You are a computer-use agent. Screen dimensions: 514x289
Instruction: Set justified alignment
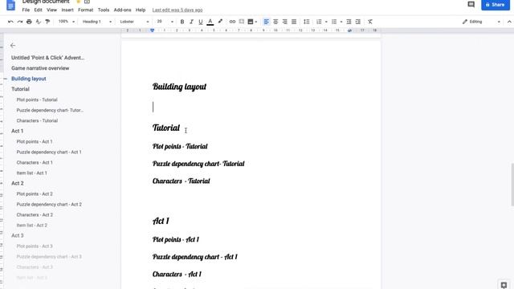click(294, 22)
